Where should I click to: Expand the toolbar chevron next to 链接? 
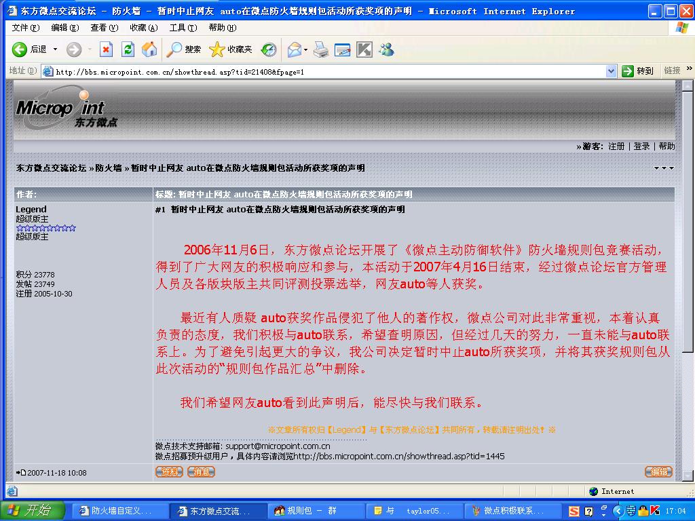pos(690,69)
